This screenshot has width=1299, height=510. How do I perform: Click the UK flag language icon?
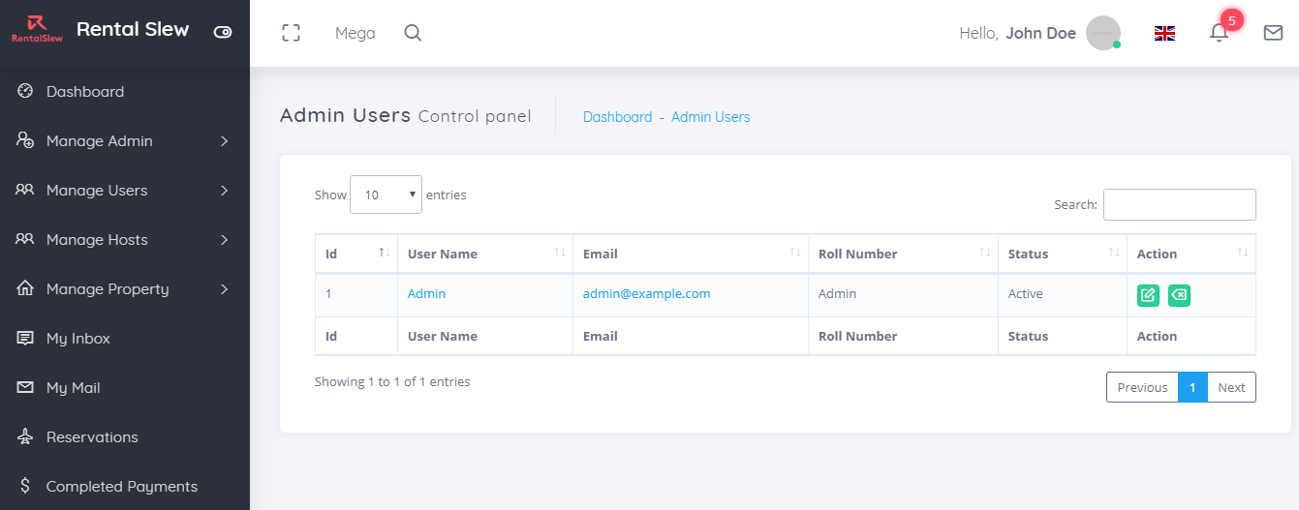point(1164,33)
